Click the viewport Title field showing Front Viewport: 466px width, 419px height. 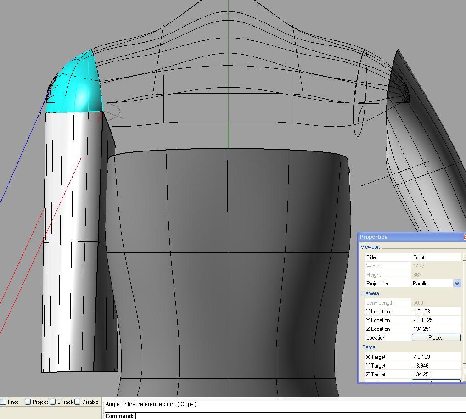435,257
